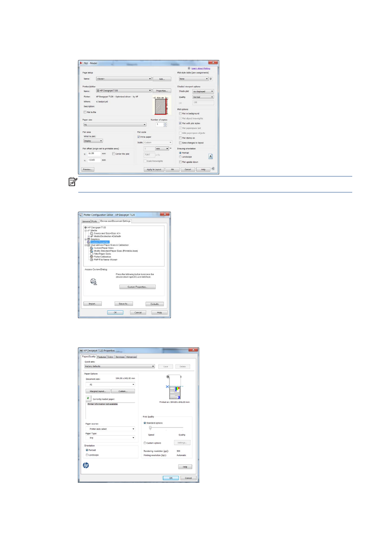Open the Color tab

click(x=111, y=357)
